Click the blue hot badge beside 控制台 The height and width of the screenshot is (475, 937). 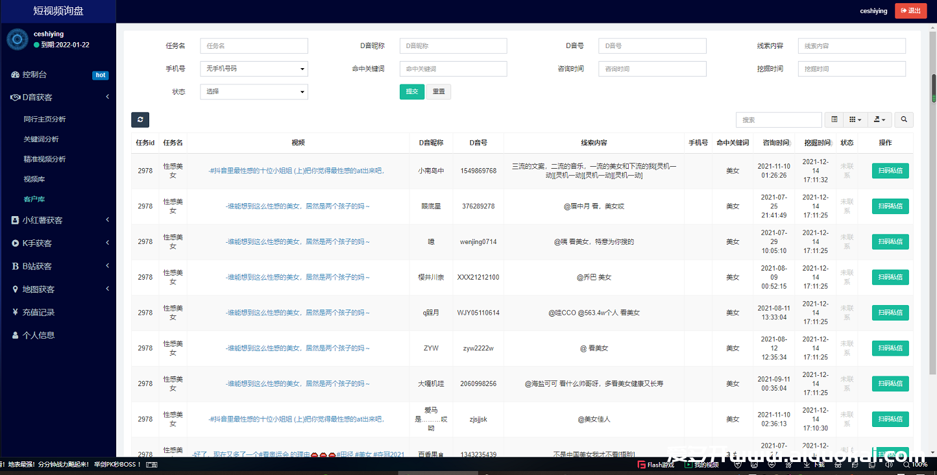[x=100, y=75]
